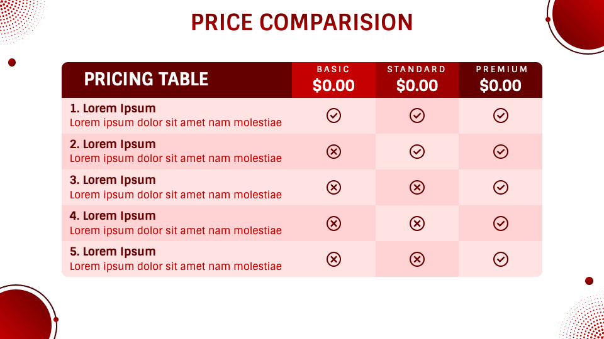Click the Standard cross icon in row 3
The image size is (604, 339).
pyautogui.click(x=417, y=187)
